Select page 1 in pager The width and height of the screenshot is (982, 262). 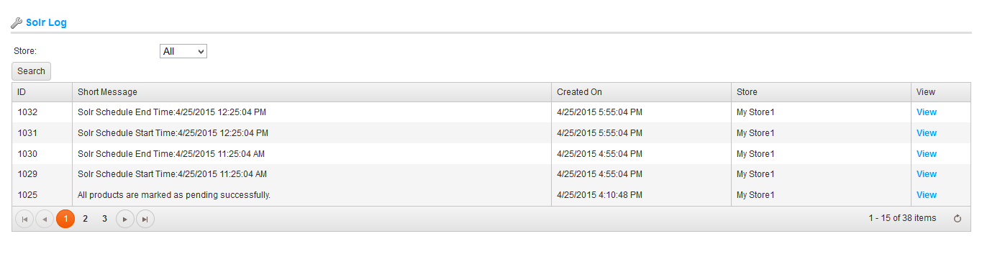[65, 219]
